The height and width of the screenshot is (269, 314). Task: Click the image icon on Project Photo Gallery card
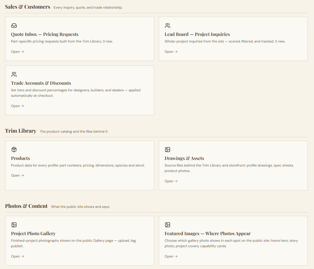pyautogui.click(x=14, y=225)
